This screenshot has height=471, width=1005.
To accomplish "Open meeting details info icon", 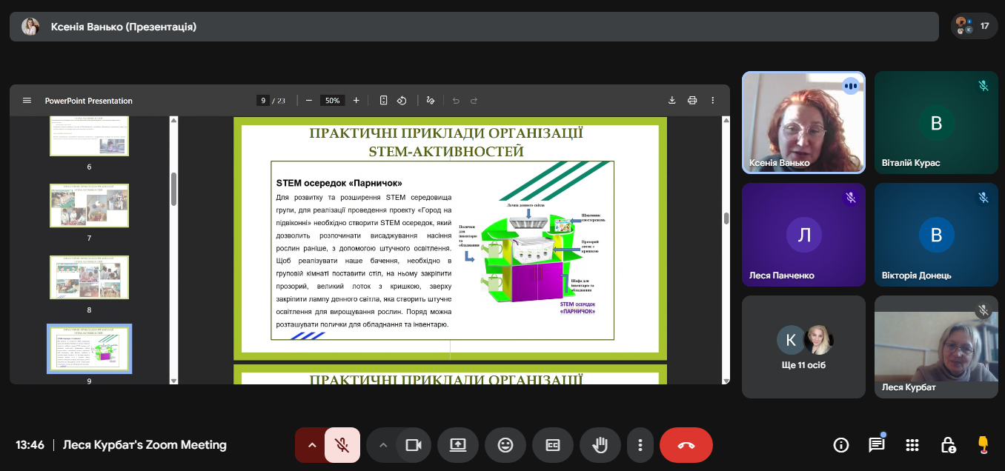I will (841, 445).
